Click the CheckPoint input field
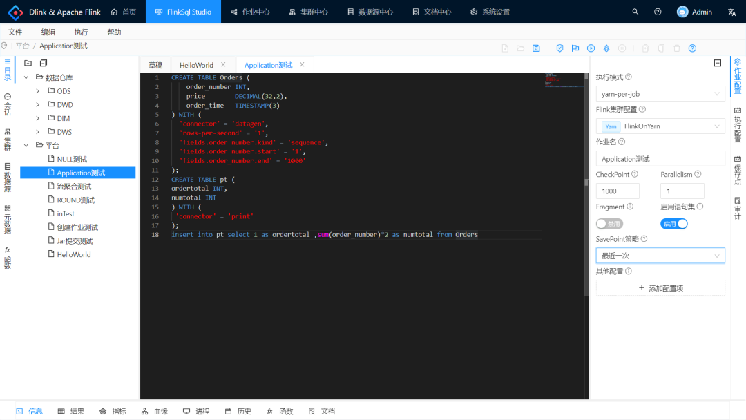Screen dimensions: 746x420 [618, 191]
